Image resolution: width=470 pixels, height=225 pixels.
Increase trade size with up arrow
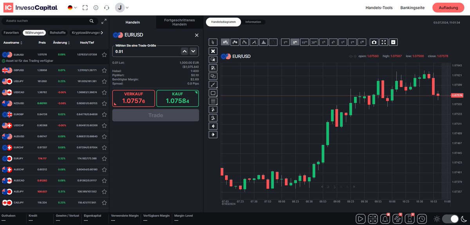pyautogui.click(x=184, y=51)
